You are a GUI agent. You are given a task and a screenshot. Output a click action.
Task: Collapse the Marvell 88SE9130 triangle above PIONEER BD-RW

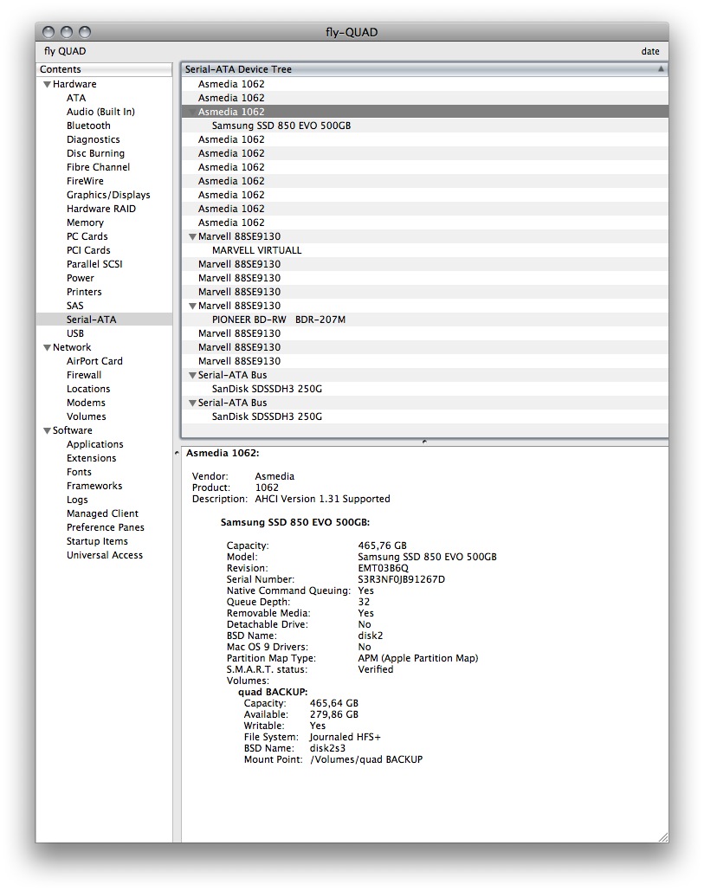[192, 307]
